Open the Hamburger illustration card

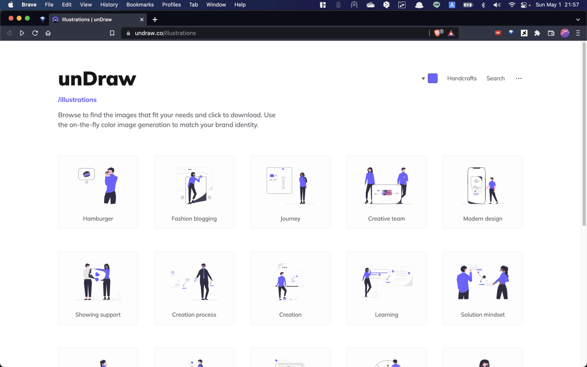click(98, 192)
